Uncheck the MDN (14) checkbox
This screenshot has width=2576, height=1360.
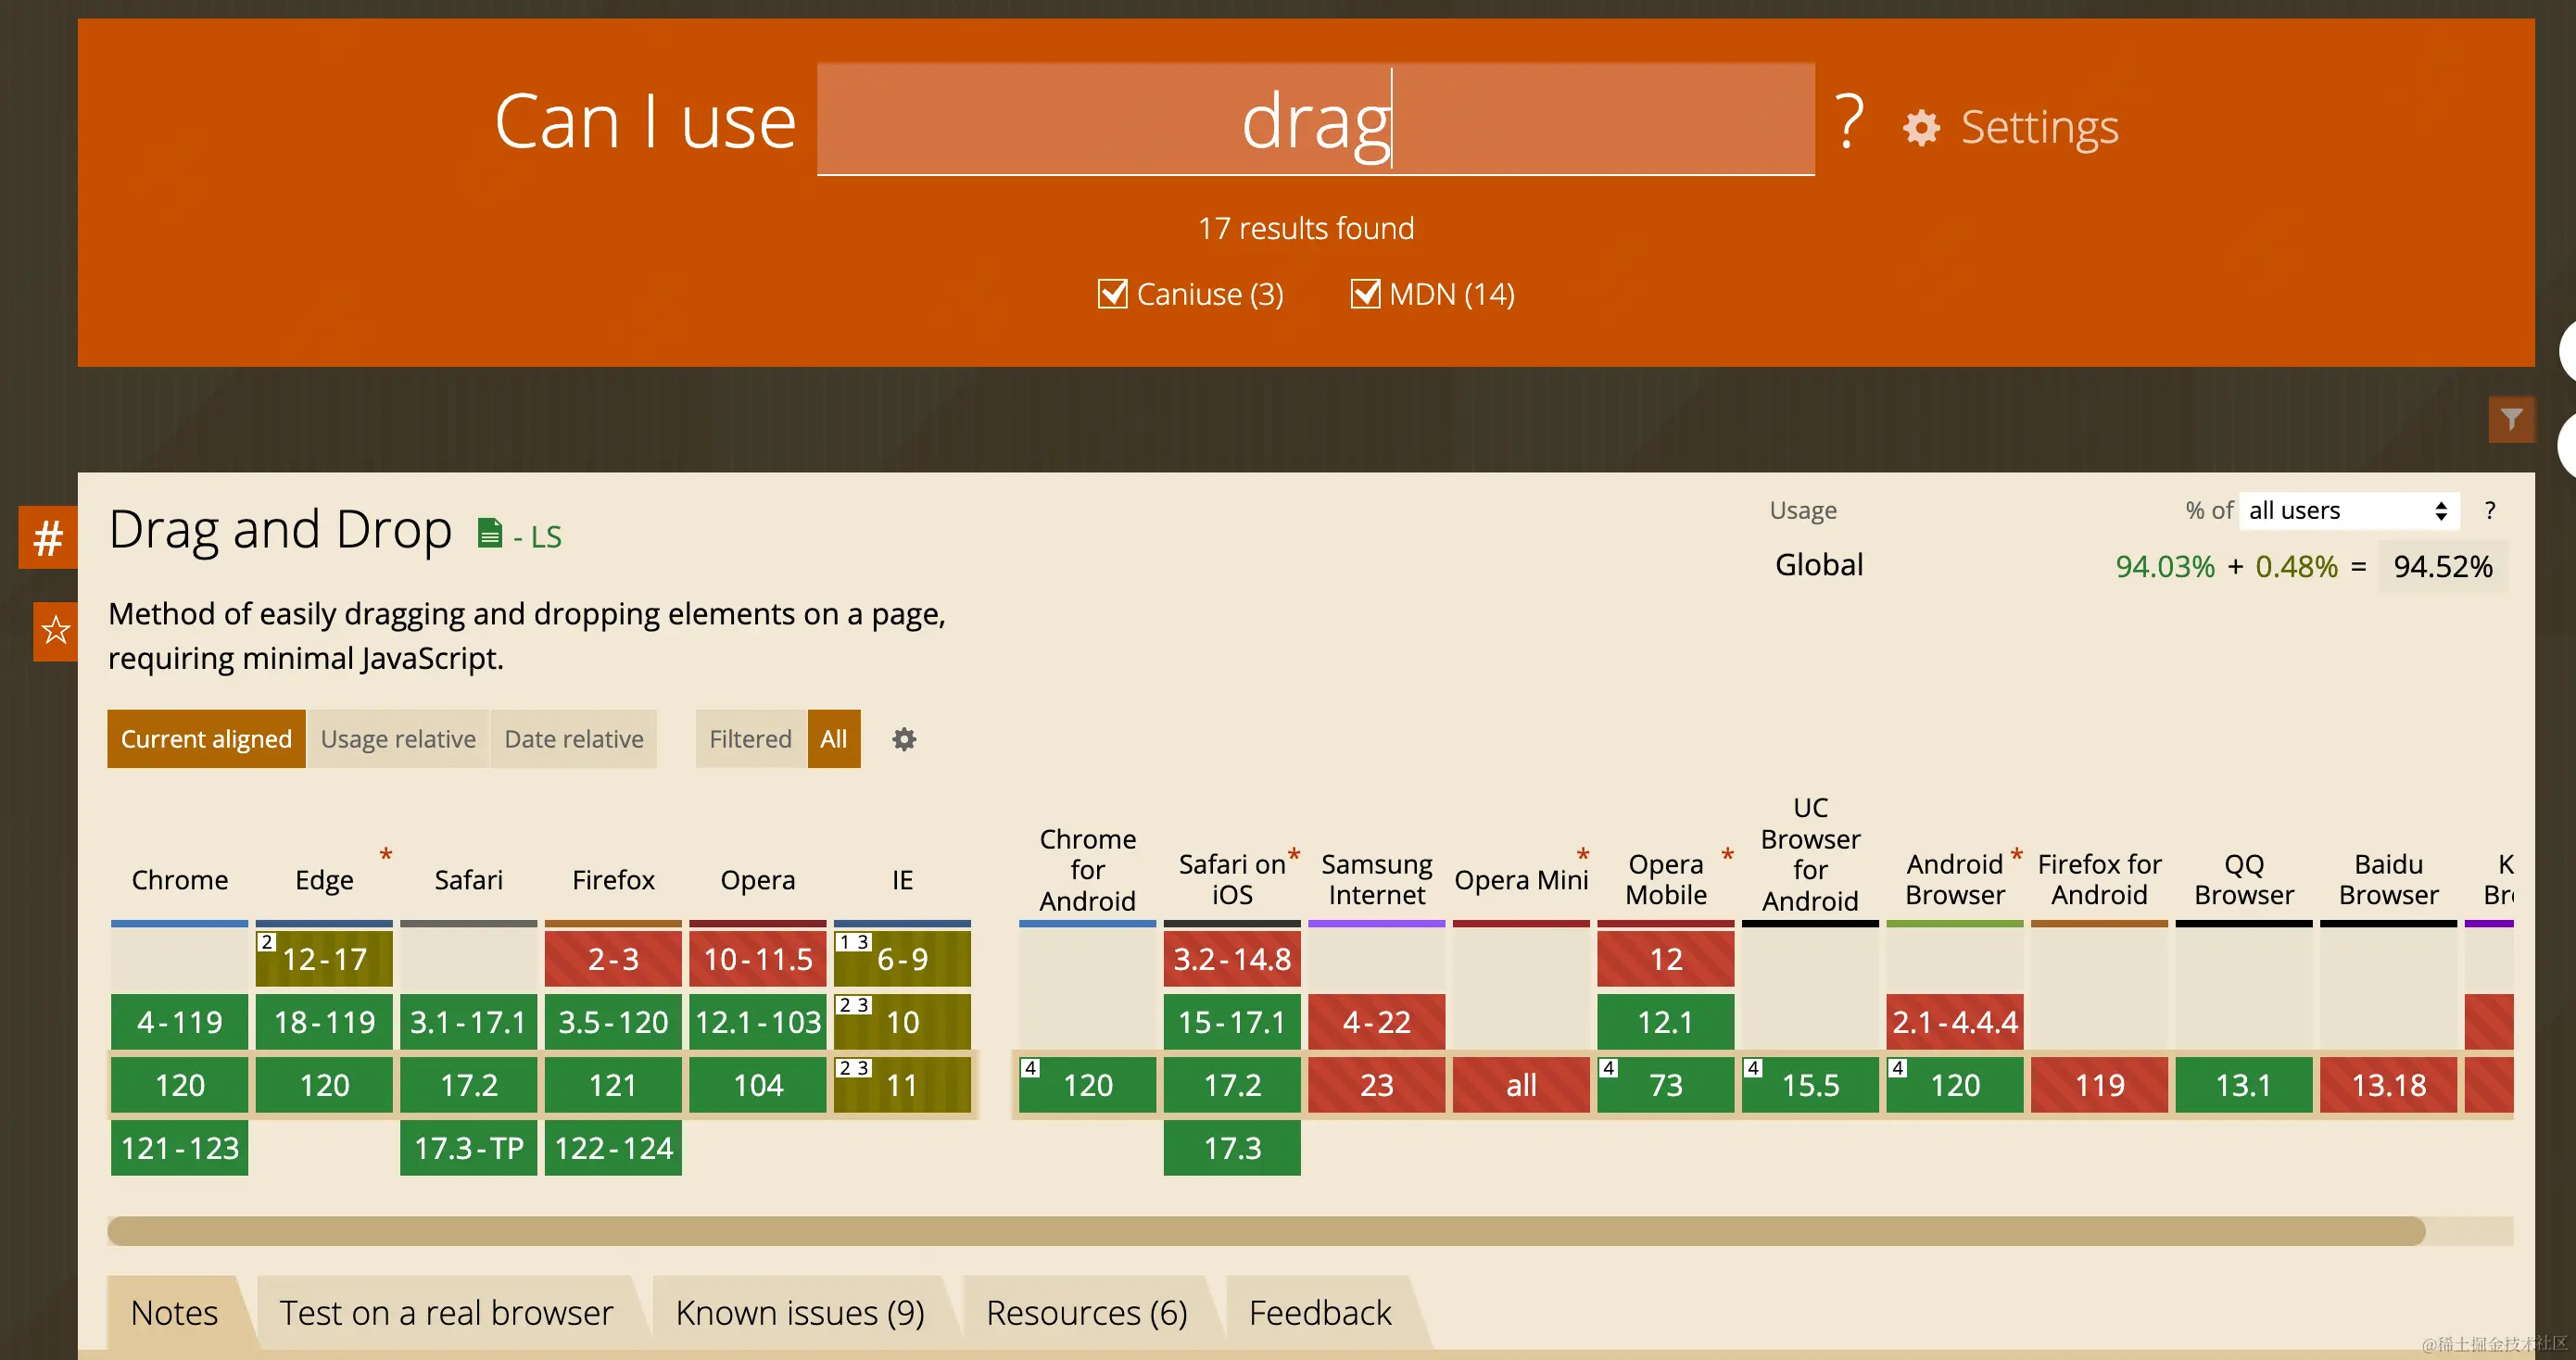pos(1365,294)
